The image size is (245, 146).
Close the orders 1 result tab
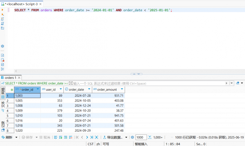tap(19, 78)
